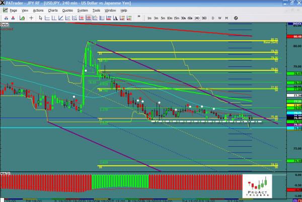Screen dimensions: 302x202
Task: Switch chart to Daily (D) timeframe
Action: [213, 18]
